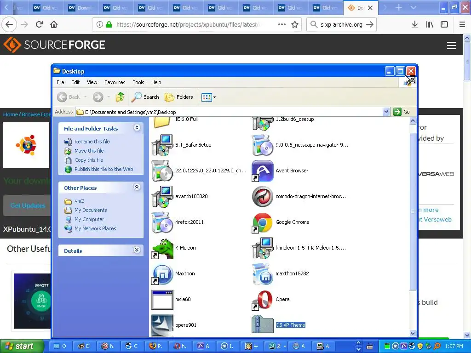Select the k-meleon-1-5-4 setup icon

click(x=262, y=248)
